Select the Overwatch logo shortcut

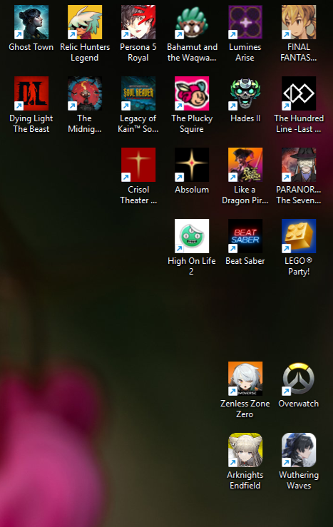[298, 379]
